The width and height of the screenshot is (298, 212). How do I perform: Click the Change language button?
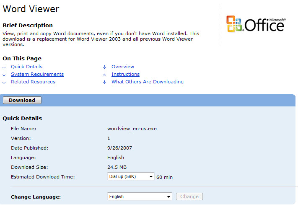coord(189,196)
